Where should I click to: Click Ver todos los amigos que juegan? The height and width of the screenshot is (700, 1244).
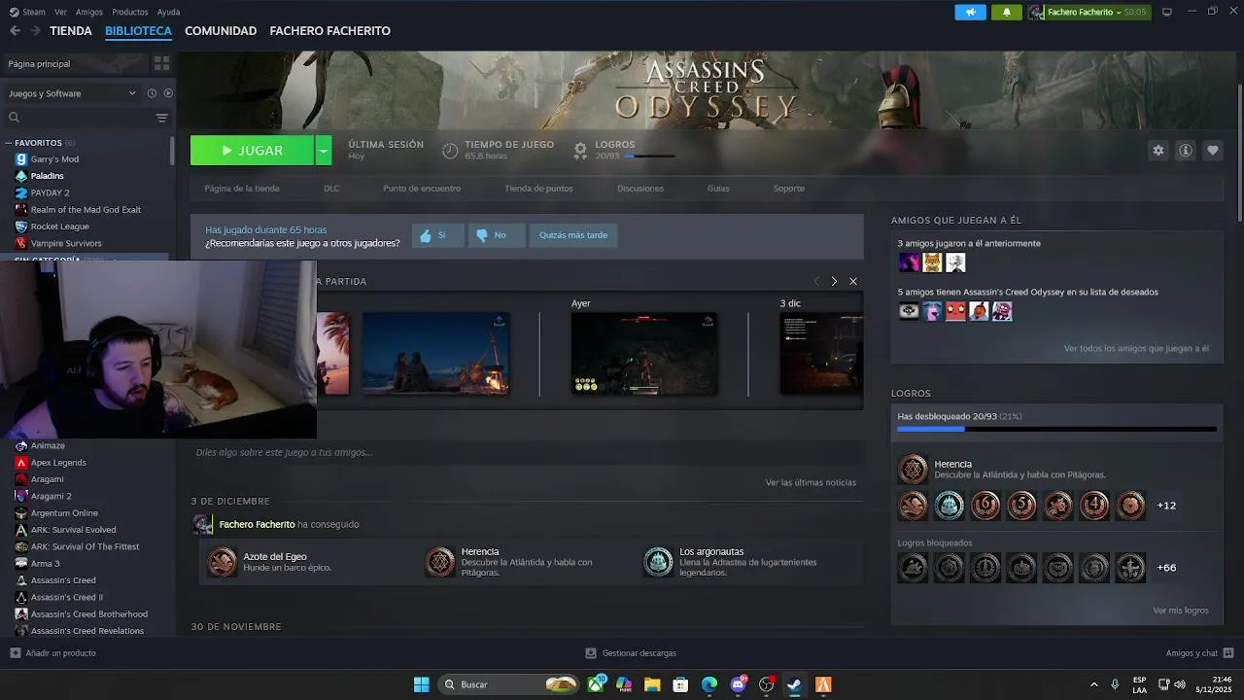click(1136, 348)
